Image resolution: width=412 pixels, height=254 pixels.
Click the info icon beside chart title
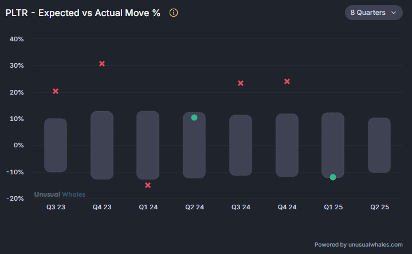[x=174, y=13]
